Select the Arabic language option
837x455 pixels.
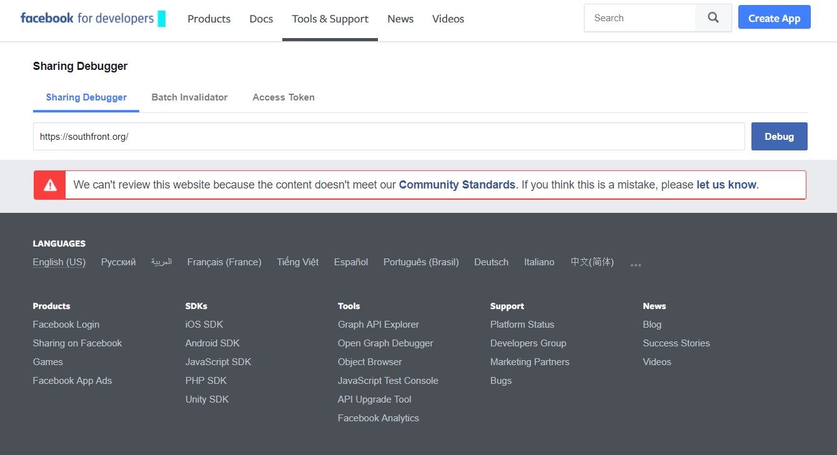pyautogui.click(x=161, y=262)
